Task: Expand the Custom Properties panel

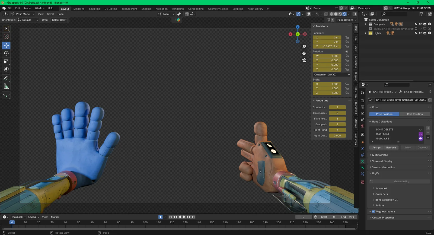Action: click(383, 218)
